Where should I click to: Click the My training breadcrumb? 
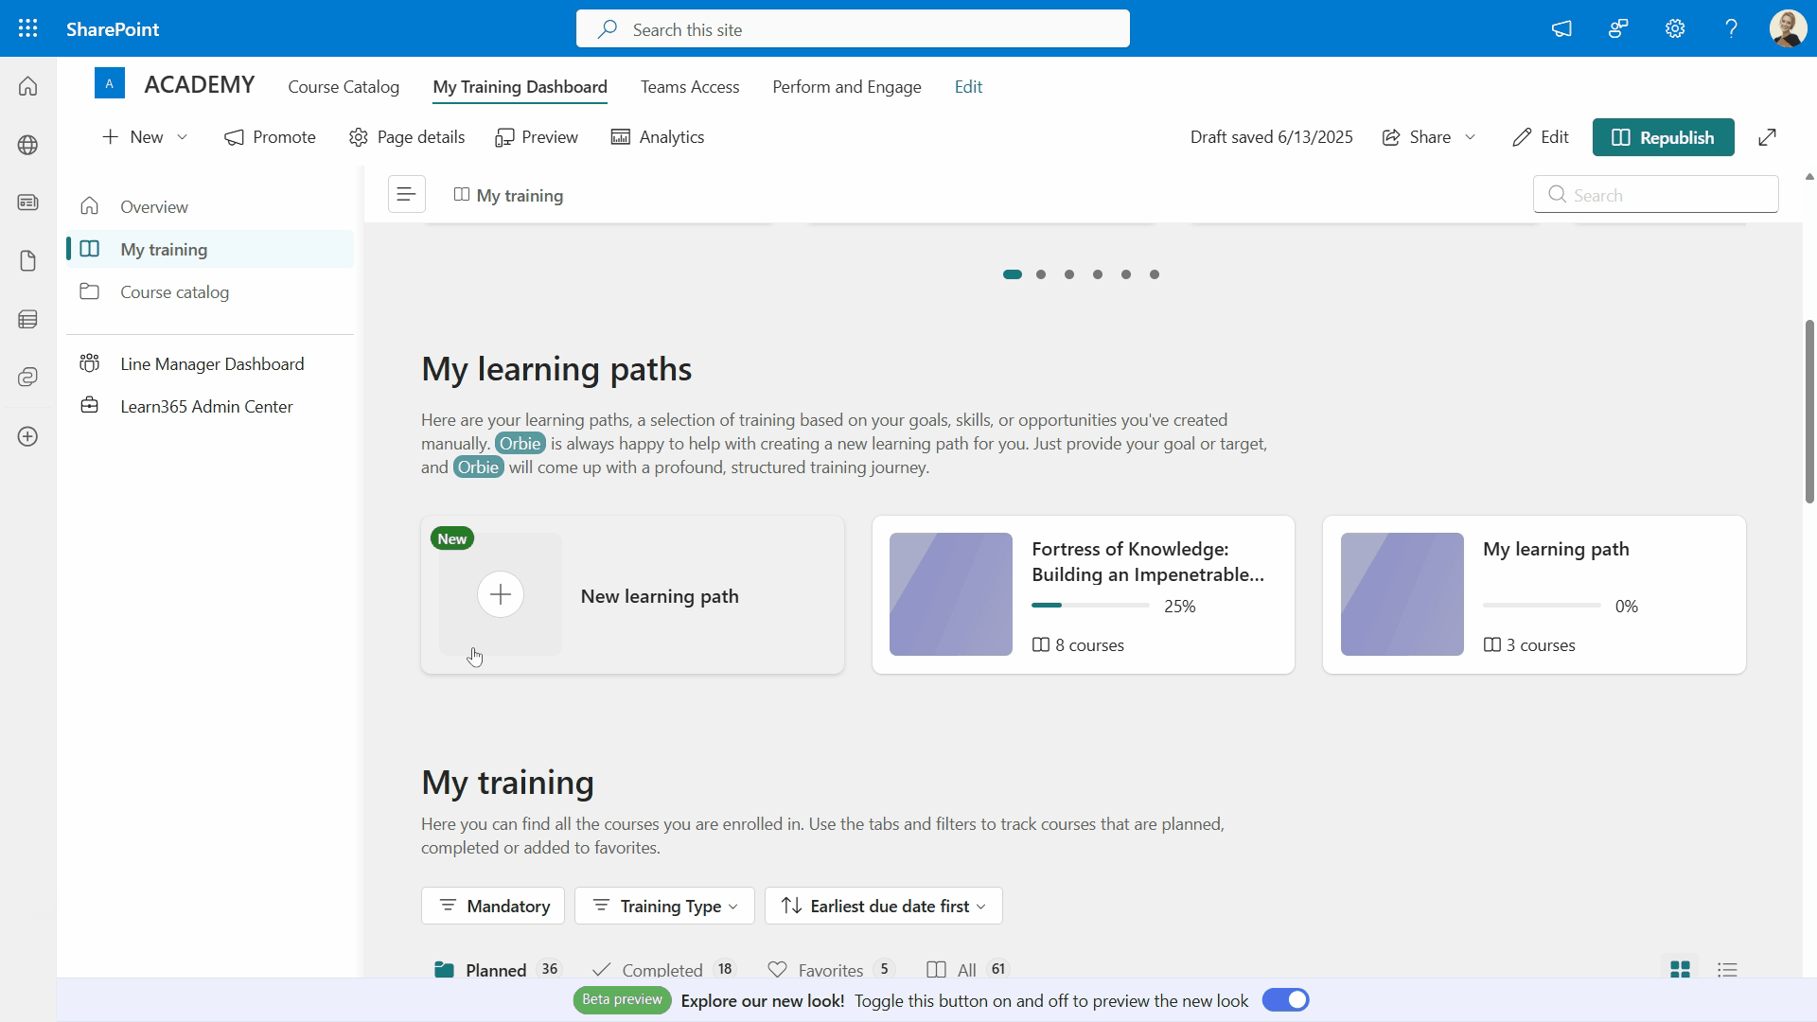click(509, 195)
